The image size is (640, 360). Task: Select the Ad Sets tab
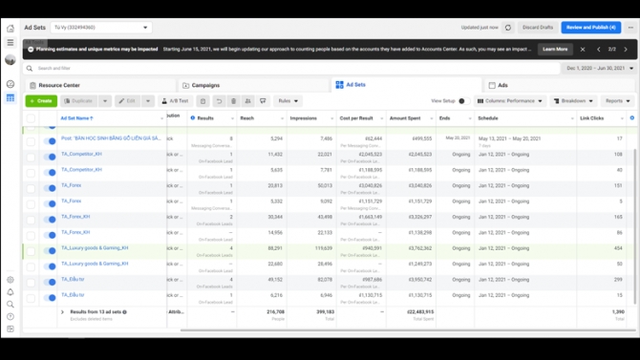407,85
